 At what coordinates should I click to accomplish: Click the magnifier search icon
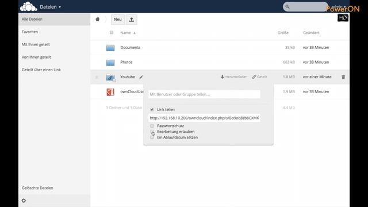tap(287, 6)
